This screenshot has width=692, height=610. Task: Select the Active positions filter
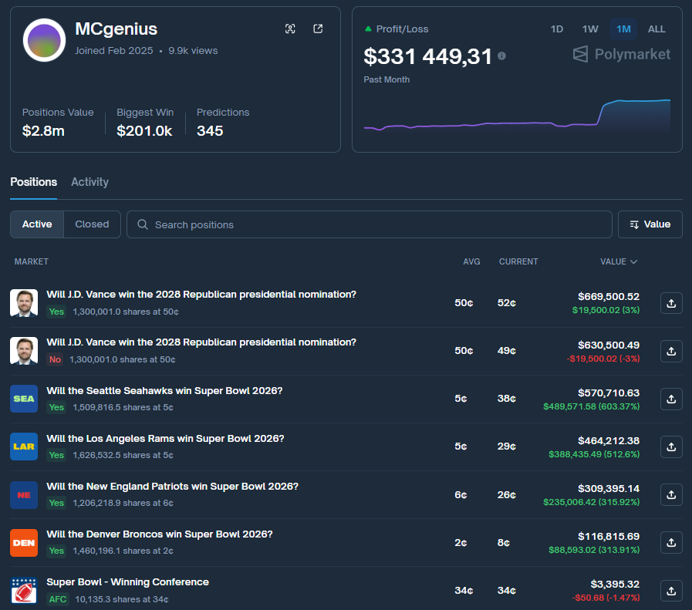tap(36, 224)
